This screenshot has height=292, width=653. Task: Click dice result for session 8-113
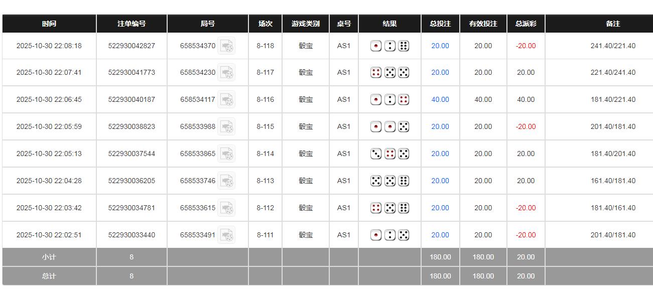[389, 181]
